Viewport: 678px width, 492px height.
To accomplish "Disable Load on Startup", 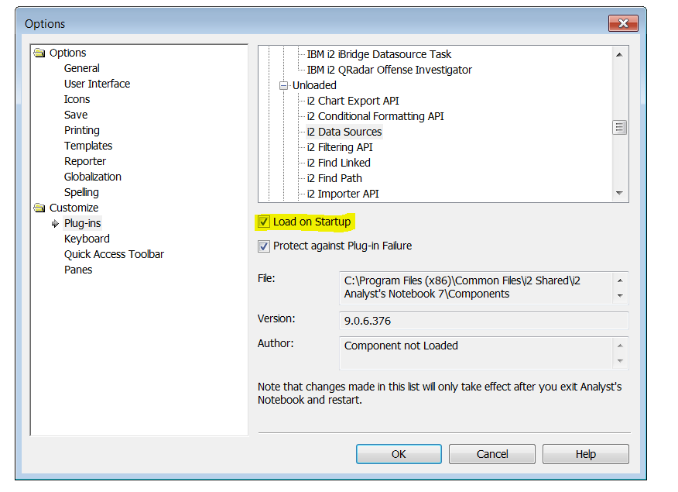I will 263,222.
